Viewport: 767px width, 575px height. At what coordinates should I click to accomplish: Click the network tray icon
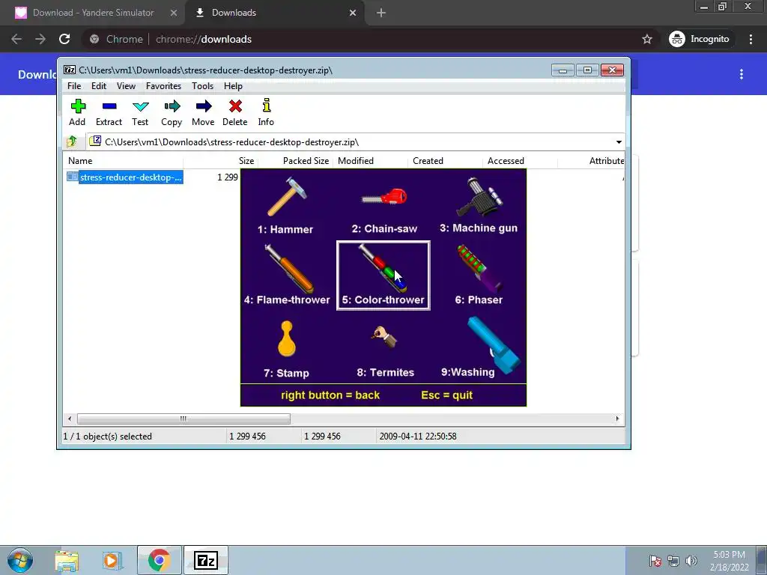pyautogui.click(x=673, y=560)
